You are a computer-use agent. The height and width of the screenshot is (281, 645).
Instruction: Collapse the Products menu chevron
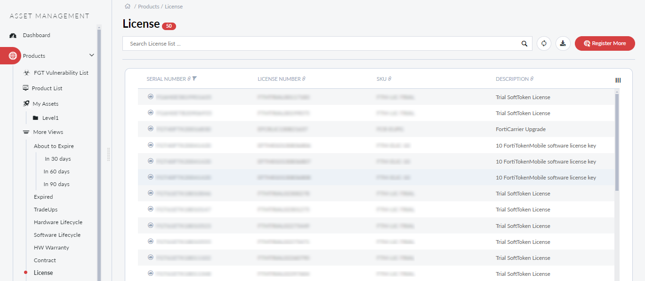point(92,55)
